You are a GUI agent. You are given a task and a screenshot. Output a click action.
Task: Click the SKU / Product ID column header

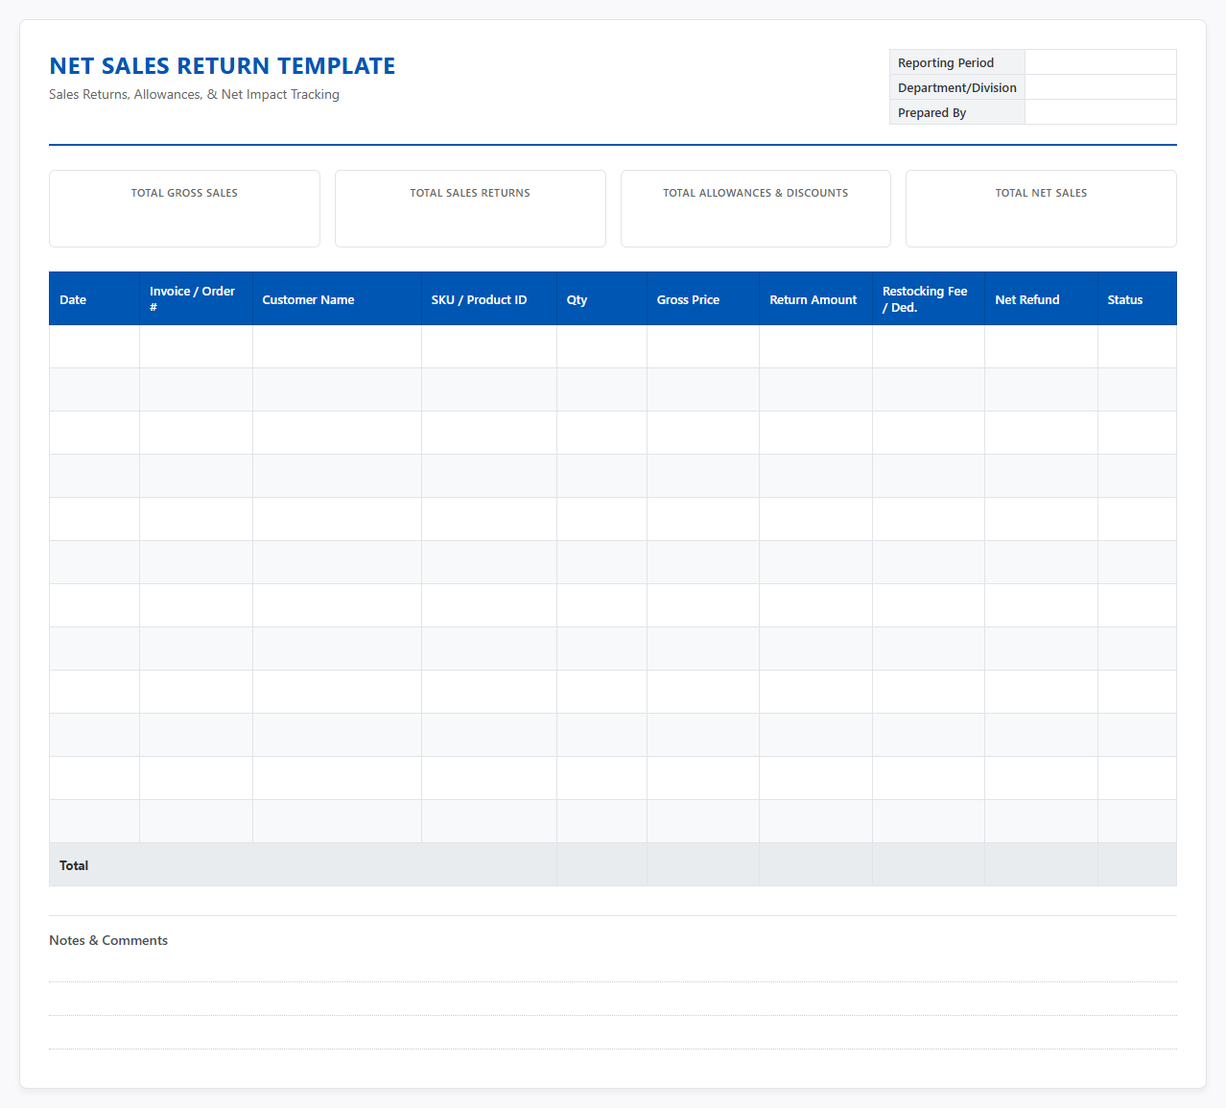pyautogui.click(x=489, y=299)
